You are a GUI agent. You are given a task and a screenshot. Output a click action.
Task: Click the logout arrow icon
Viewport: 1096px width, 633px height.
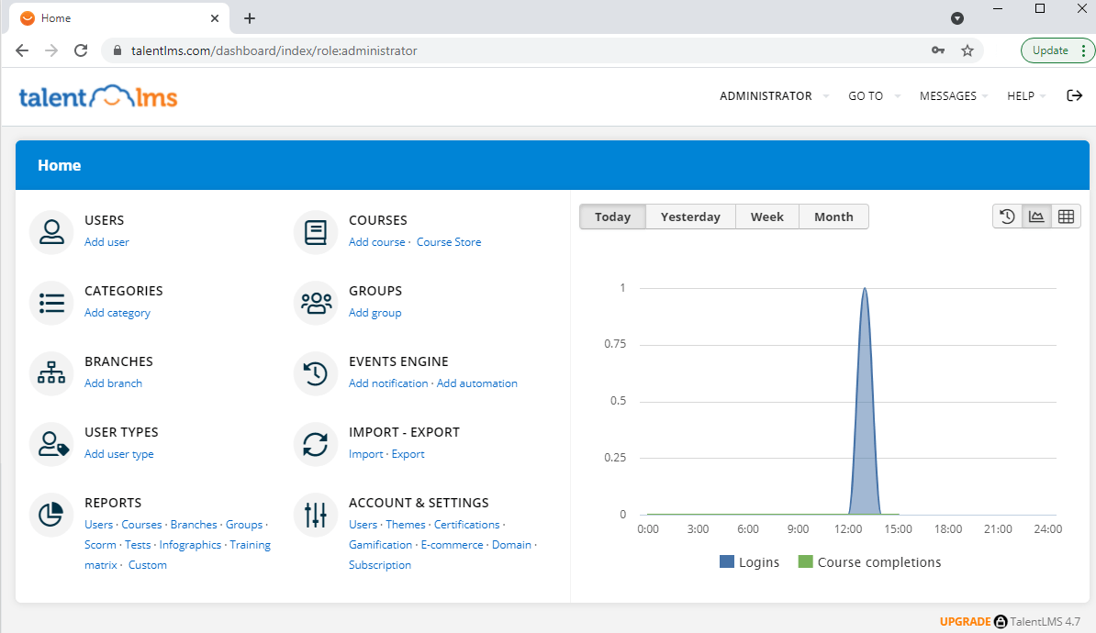coord(1074,95)
